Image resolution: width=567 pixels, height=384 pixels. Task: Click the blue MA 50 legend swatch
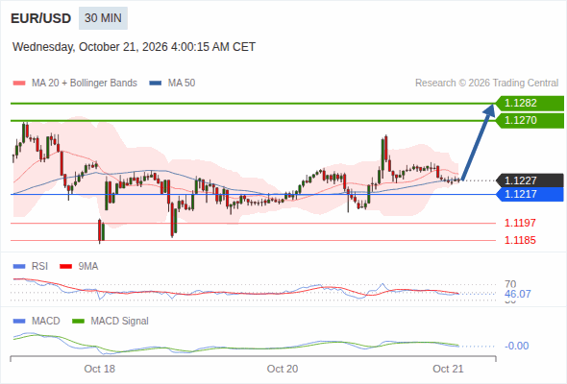155,84
